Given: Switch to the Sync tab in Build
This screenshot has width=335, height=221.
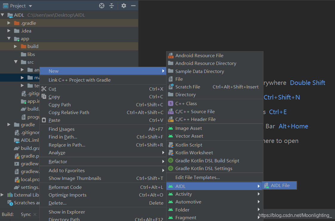Looking at the screenshot, I should 26,214.
